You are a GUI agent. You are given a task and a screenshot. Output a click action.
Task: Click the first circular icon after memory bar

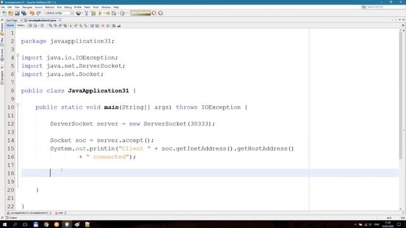154,13
